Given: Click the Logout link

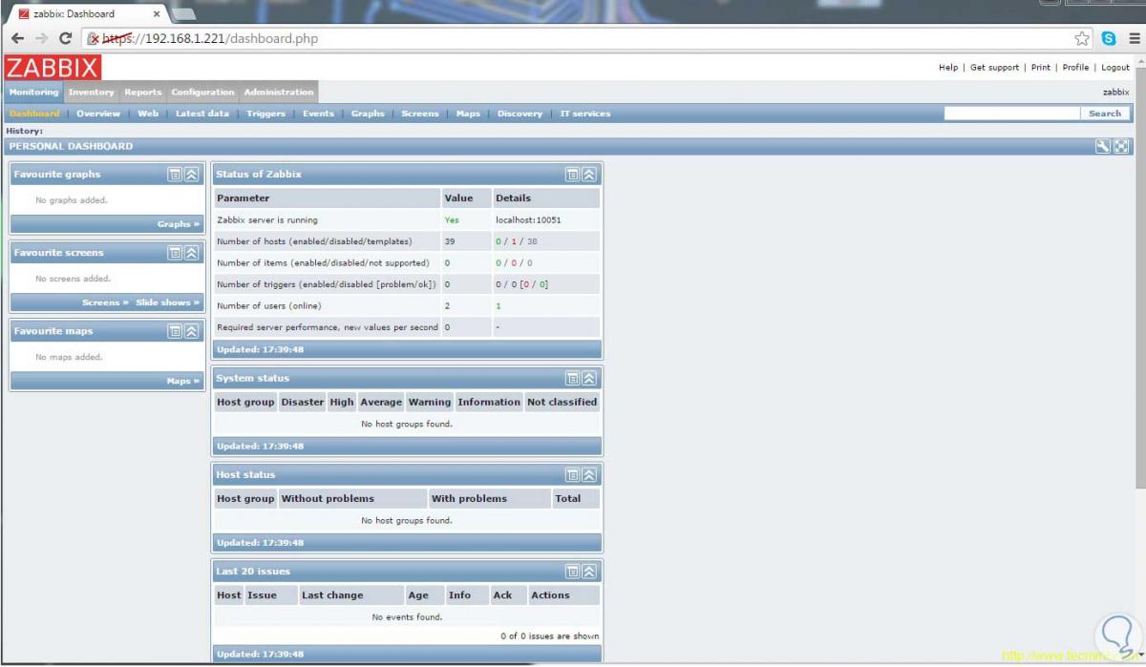Looking at the screenshot, I should [x=1115, y=68].
